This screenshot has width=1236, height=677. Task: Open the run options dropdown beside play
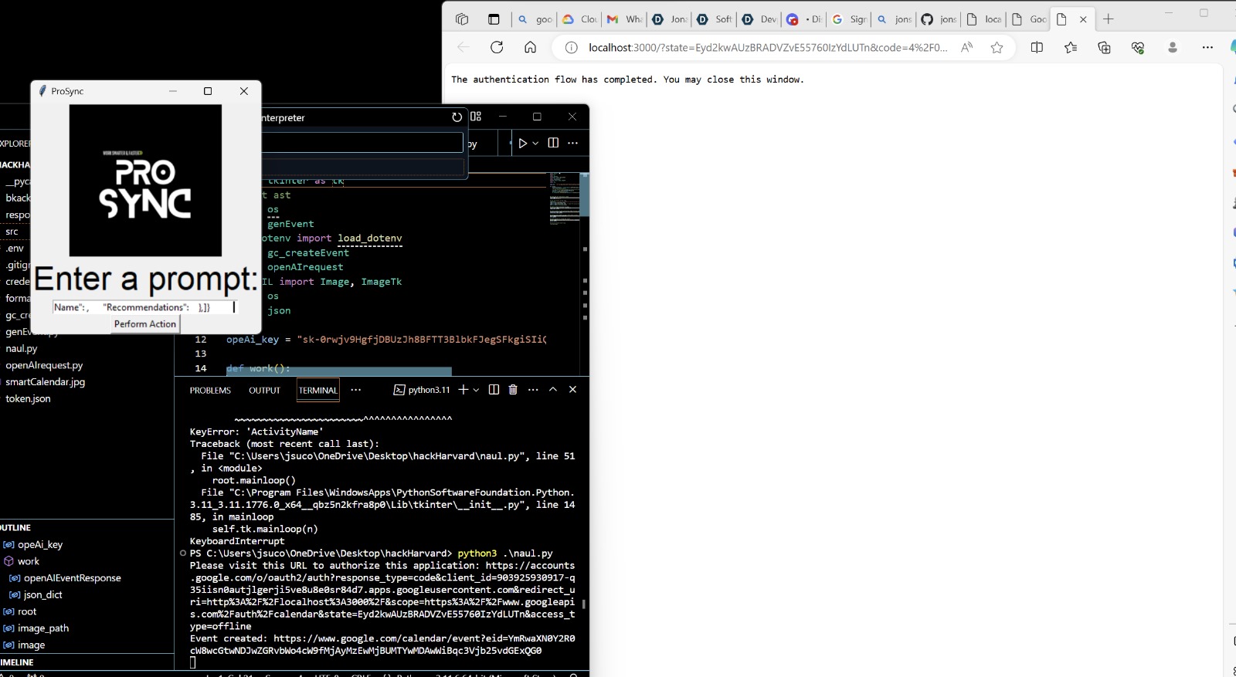[535, 143]
